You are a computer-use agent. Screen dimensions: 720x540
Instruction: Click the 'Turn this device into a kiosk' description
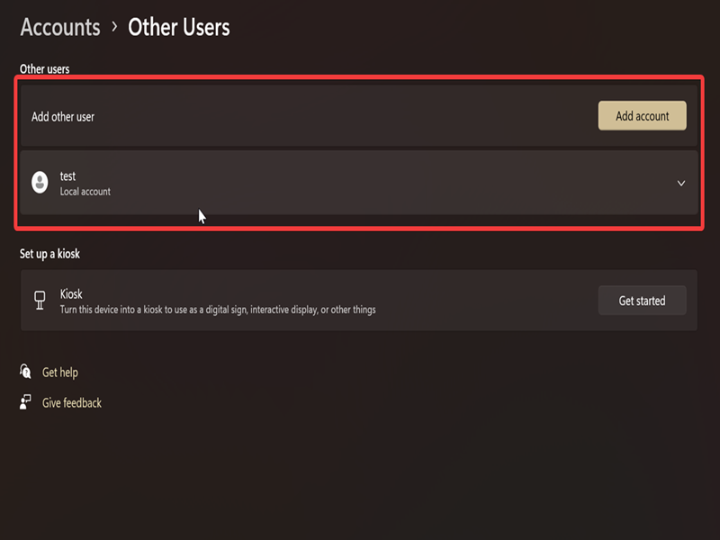click(x=218, y=310)
